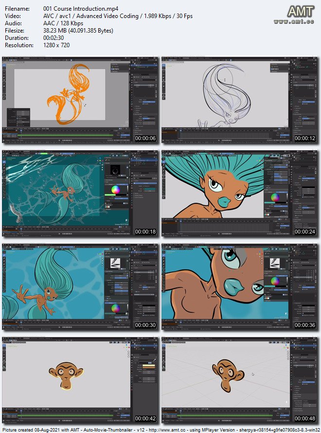Select the resolution value '1280 x 720'
The height and width of the screenshot is (433, 321).
point(56,45)
